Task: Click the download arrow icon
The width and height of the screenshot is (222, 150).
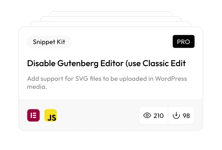Action: pyautogui.click(x=176, y=116)
